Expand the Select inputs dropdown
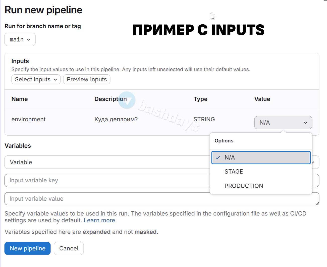 (36, 79)
